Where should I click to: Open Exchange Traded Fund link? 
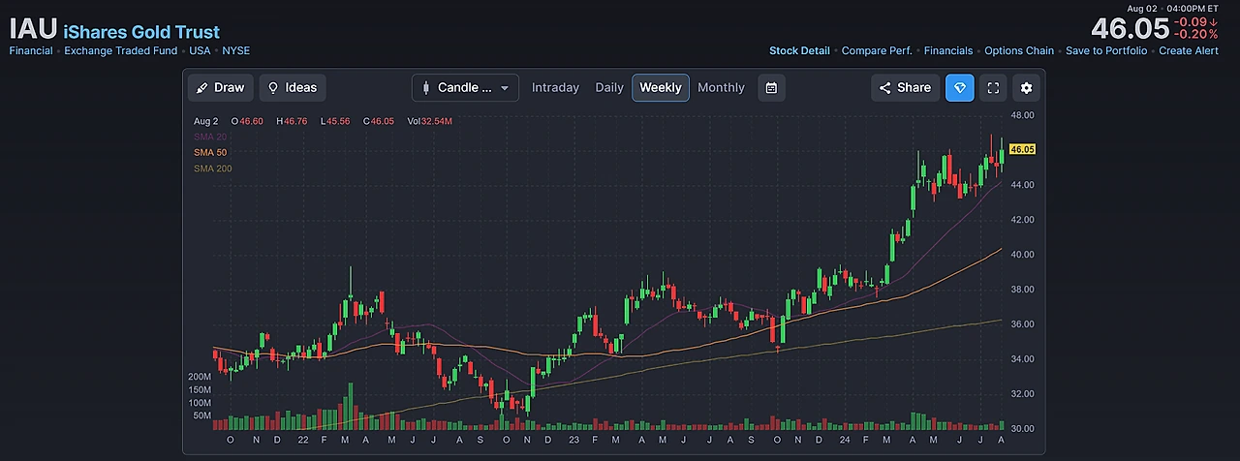point(121,50)
